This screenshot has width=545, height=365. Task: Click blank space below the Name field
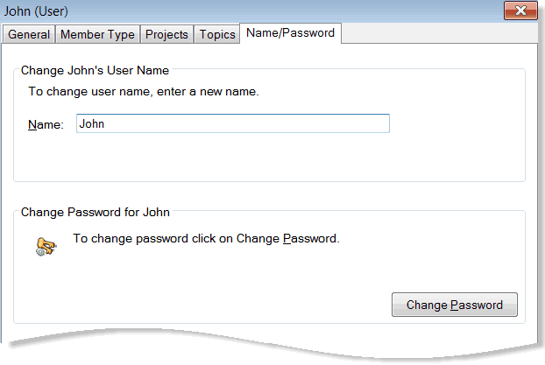click(263, 159)
